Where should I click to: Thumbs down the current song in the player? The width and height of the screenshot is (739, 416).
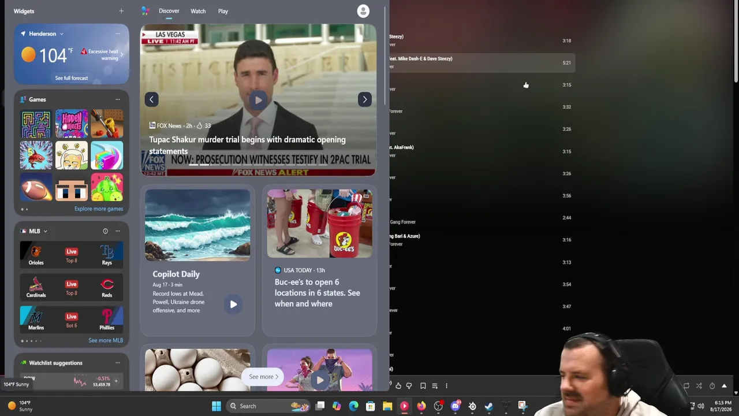[x=409, y=386]
